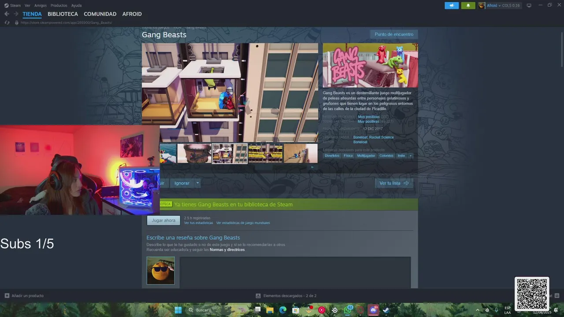The image size is (564, 317).
Task: Expand the Ignorar dropdown arrow
Action: (197, 183)
